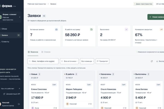Click Анна avatar on card #0003
164x109 pixels.
[x=33, y=108]
